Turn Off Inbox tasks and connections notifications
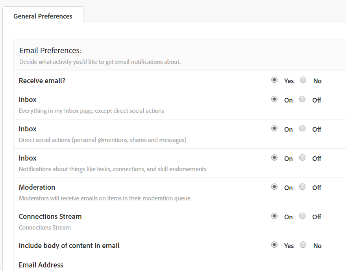Image resolution: width=346 pixels, height=271 pixels. point(302,158)
